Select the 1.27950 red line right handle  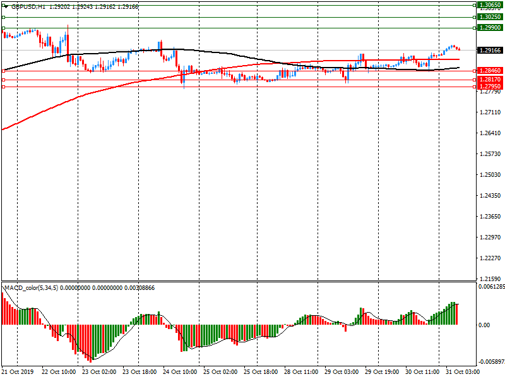(473, 87)
